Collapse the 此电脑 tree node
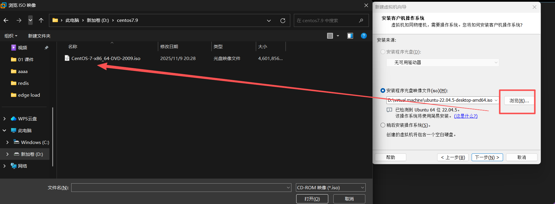 [x=4, y=130]
